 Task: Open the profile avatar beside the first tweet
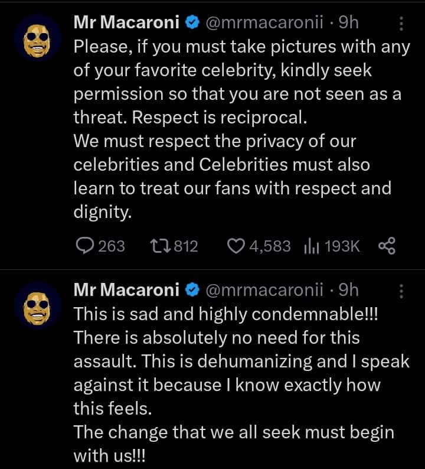click(38, 39)
